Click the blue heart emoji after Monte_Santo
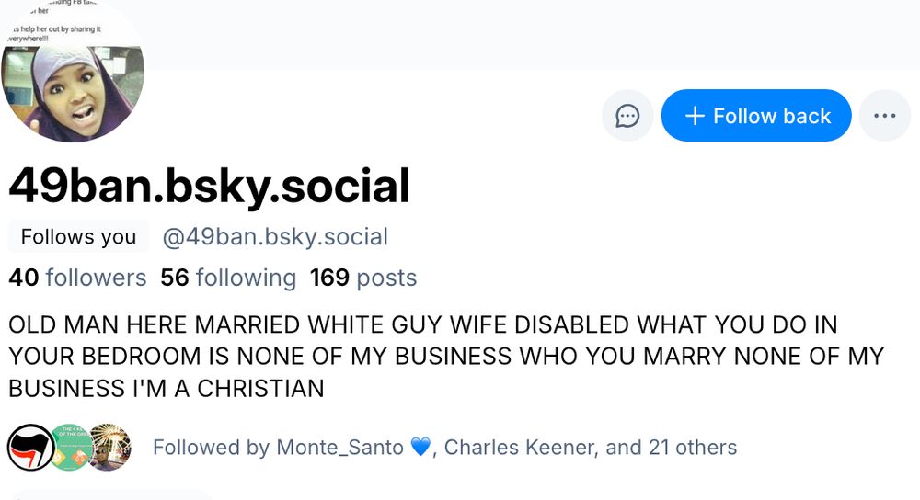The image size is (920, 500). pos(420,448)
